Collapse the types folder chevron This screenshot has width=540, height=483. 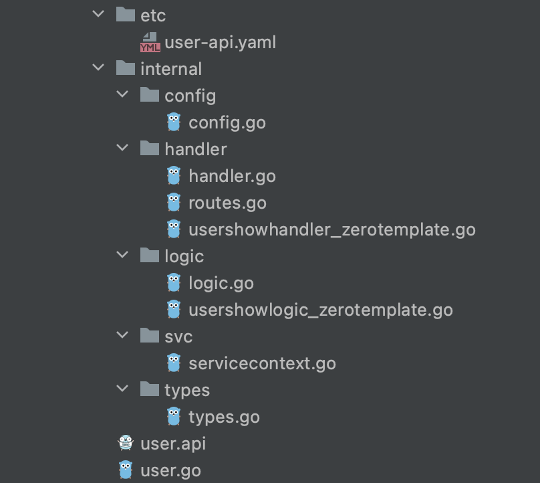click(x=122, y=389)
